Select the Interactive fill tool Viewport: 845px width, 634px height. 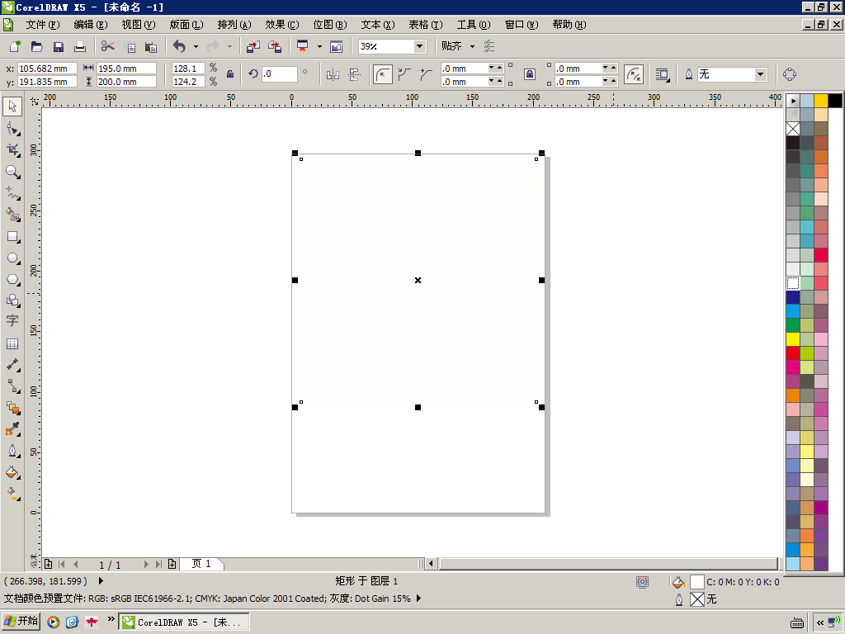pyautogui.click(x=12, y=494)
